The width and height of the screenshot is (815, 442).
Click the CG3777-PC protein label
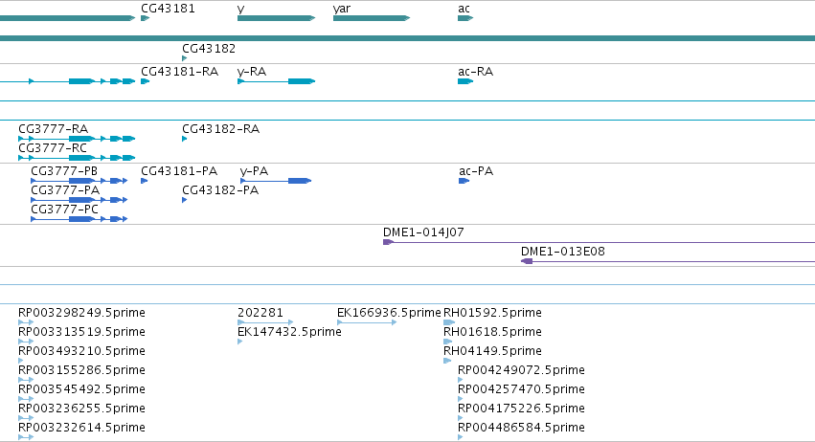64,210
